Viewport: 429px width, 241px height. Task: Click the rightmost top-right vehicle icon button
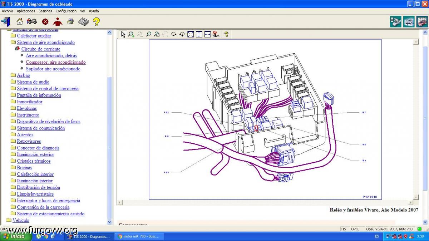pyautogui.click(x=422, y=21)
